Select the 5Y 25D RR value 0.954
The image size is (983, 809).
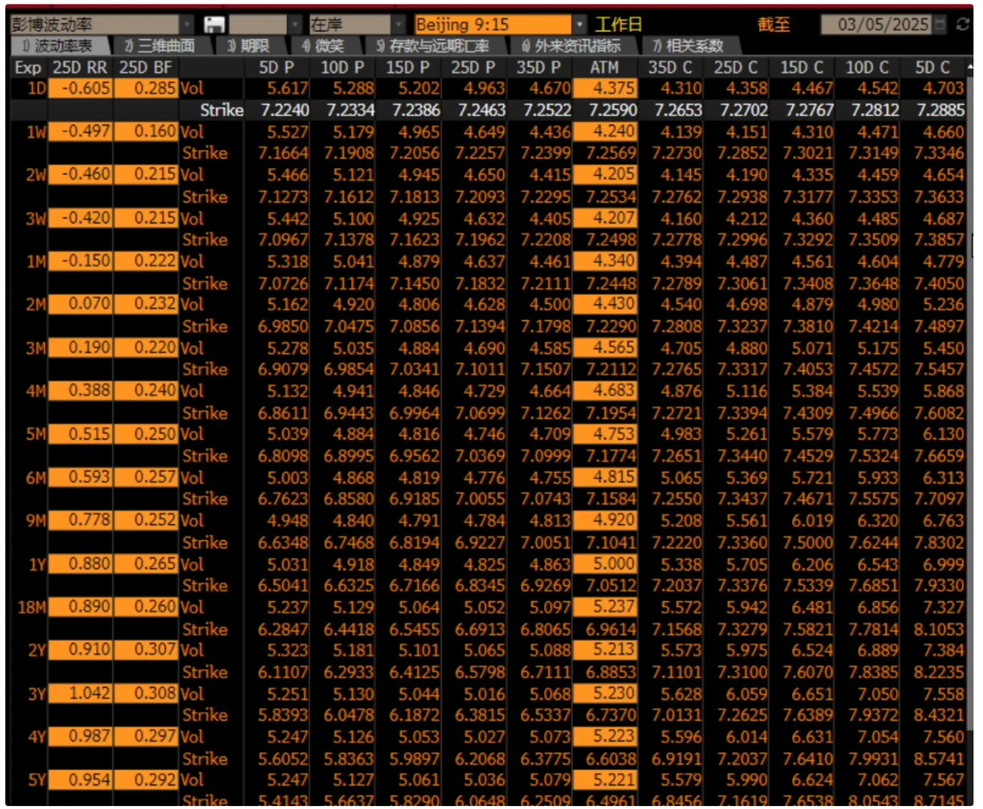pos(80,780)
